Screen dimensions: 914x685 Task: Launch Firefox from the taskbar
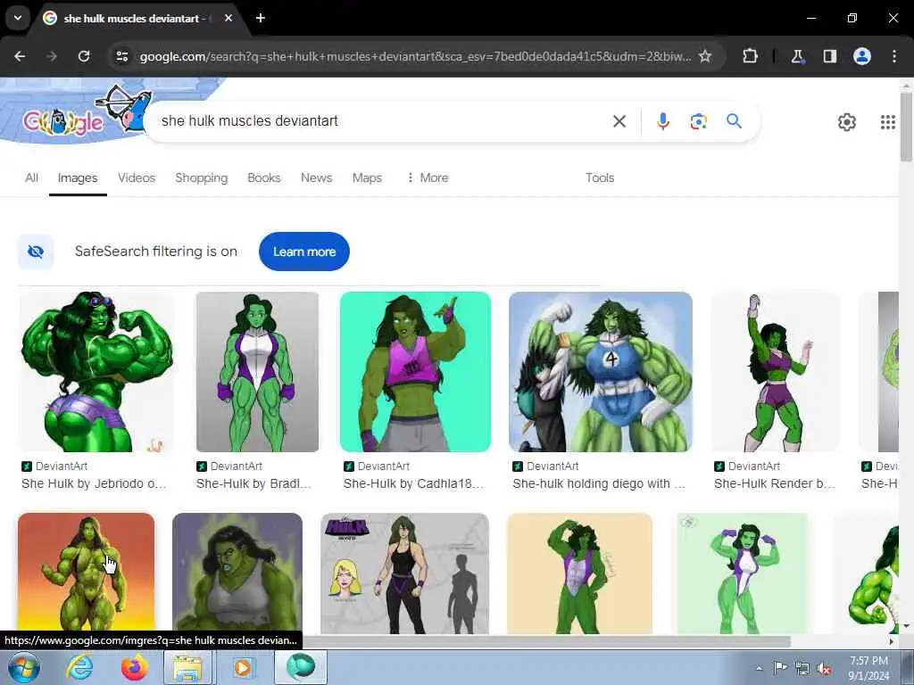point(134,667)
